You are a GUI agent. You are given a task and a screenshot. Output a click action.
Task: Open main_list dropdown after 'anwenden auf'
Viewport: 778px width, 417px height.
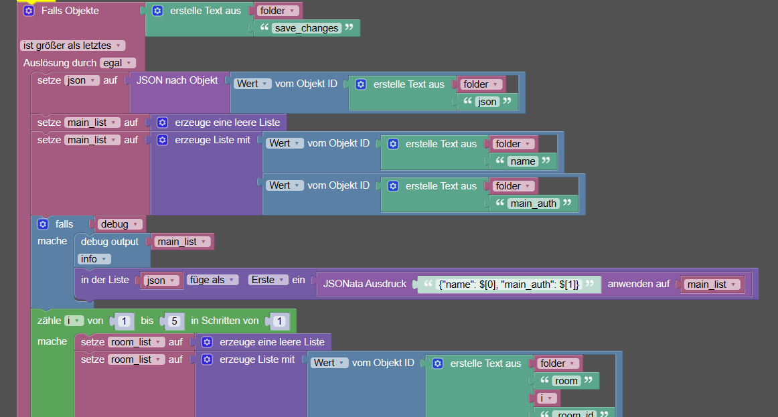click(x=712, y=284)
